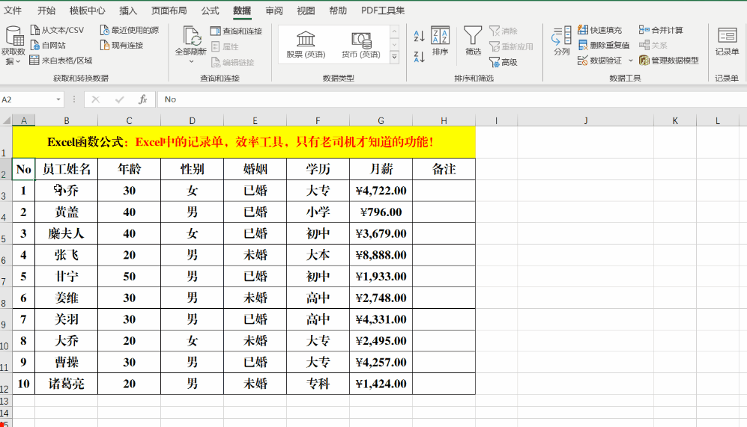Select the yellow title banner cell
This screenshot has width=747, height=427.
[244, 142]
